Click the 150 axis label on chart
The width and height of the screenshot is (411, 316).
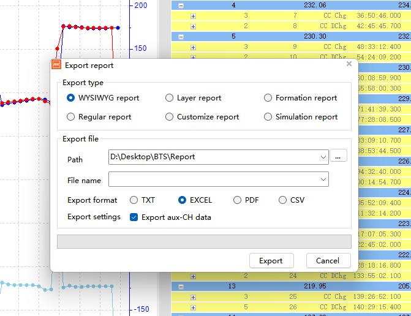click(x=140, y=48)
